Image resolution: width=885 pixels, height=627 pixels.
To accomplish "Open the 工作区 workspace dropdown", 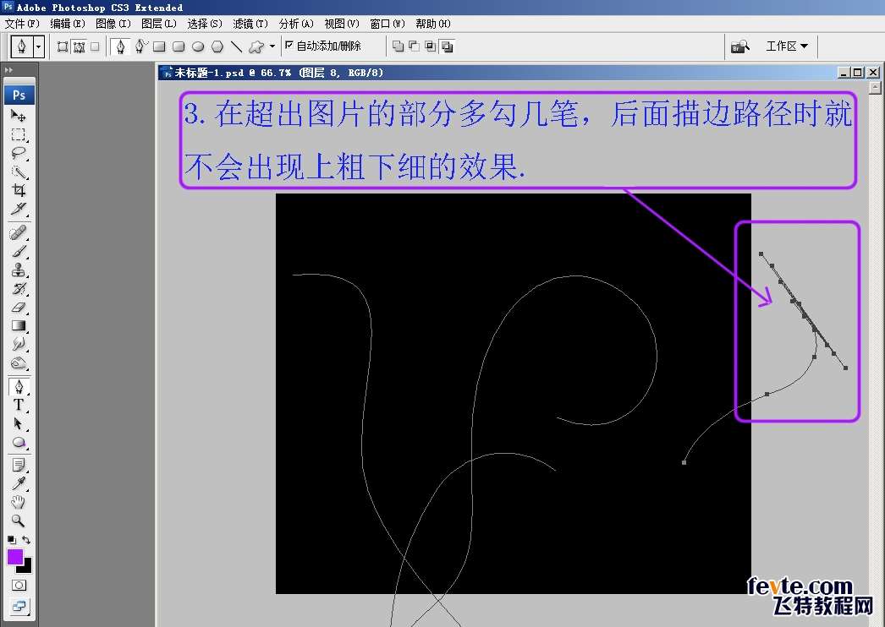I will pos(787,46).
